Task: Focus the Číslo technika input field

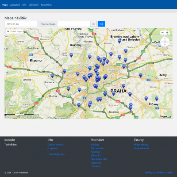Action: pos(73,24)
